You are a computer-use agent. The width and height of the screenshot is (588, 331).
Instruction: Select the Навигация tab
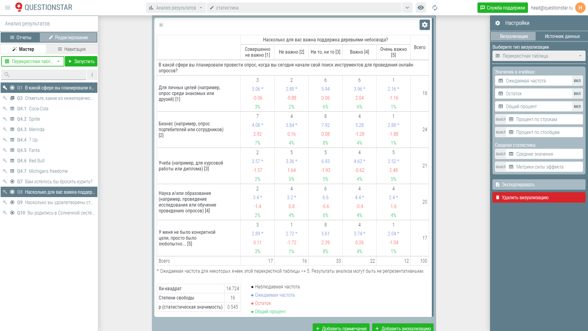tap(72, 49)
